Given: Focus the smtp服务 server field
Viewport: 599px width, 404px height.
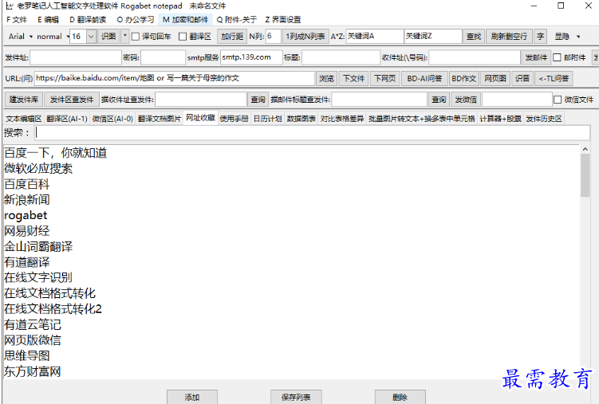Looking at the screenshot, I should point(251,57).
